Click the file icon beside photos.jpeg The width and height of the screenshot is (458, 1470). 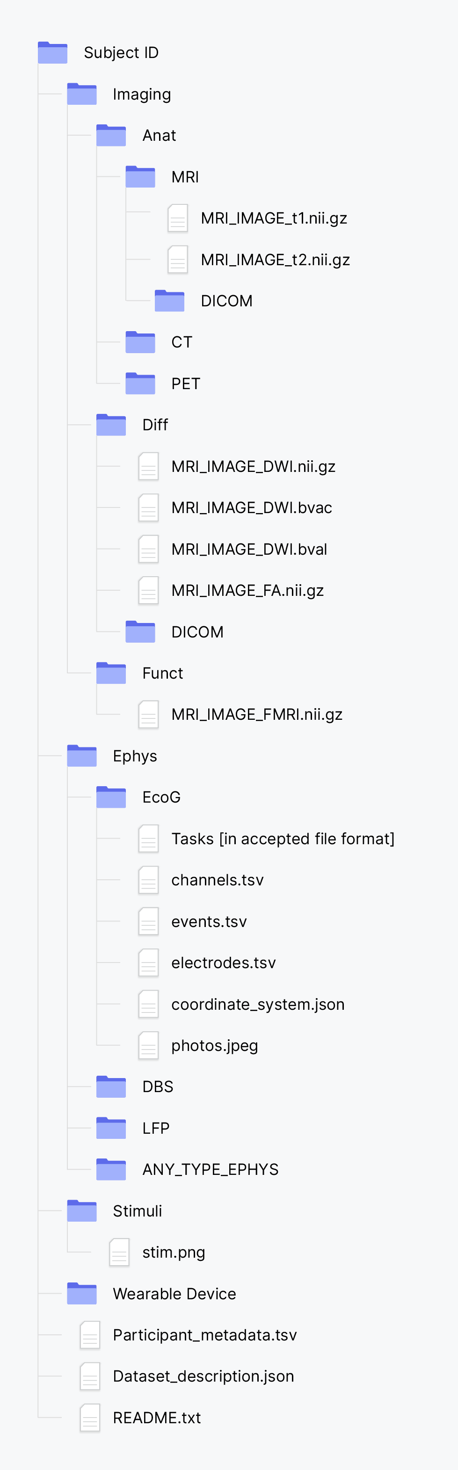(148, 1045)
